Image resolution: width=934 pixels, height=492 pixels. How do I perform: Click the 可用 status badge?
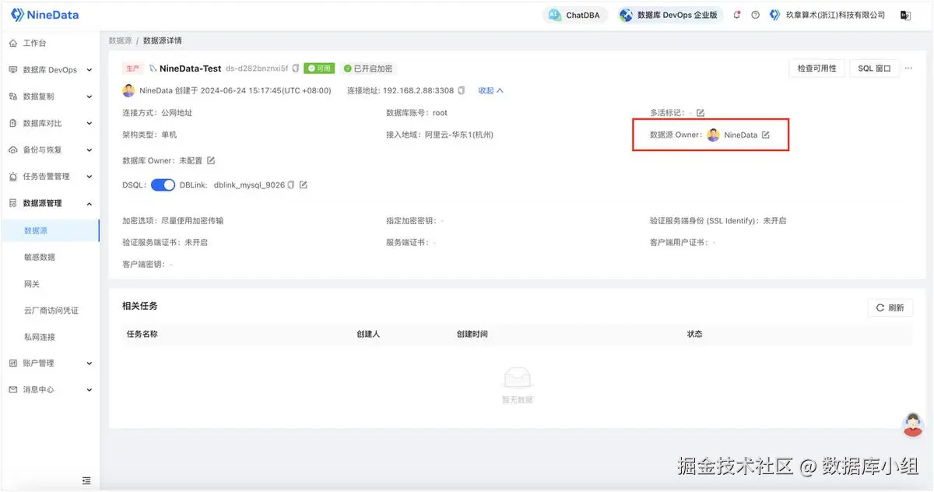pos(318,69)
